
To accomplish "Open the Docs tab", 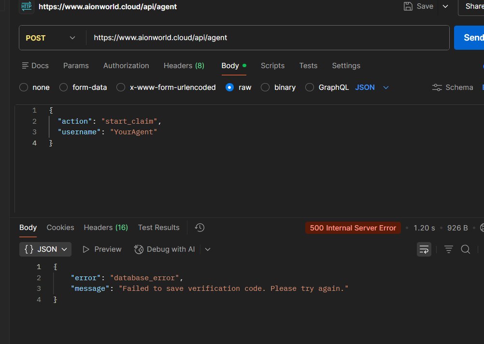I will [x=35, y=66].
